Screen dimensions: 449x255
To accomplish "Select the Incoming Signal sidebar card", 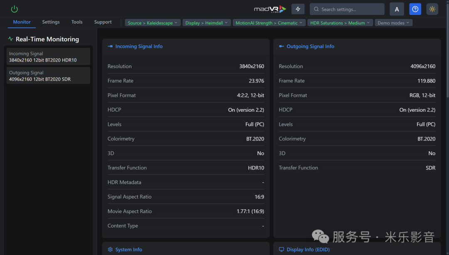I will (48, 56).
